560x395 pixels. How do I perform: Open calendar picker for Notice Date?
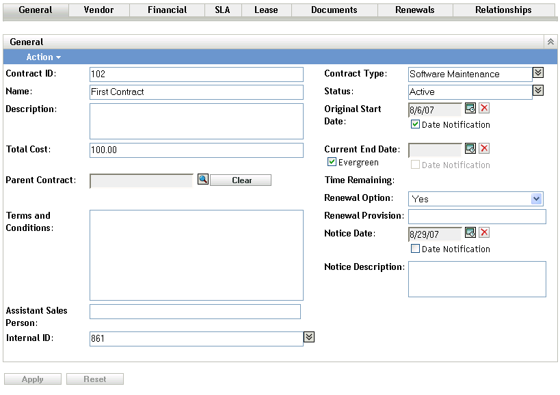(x=470, y=233)
